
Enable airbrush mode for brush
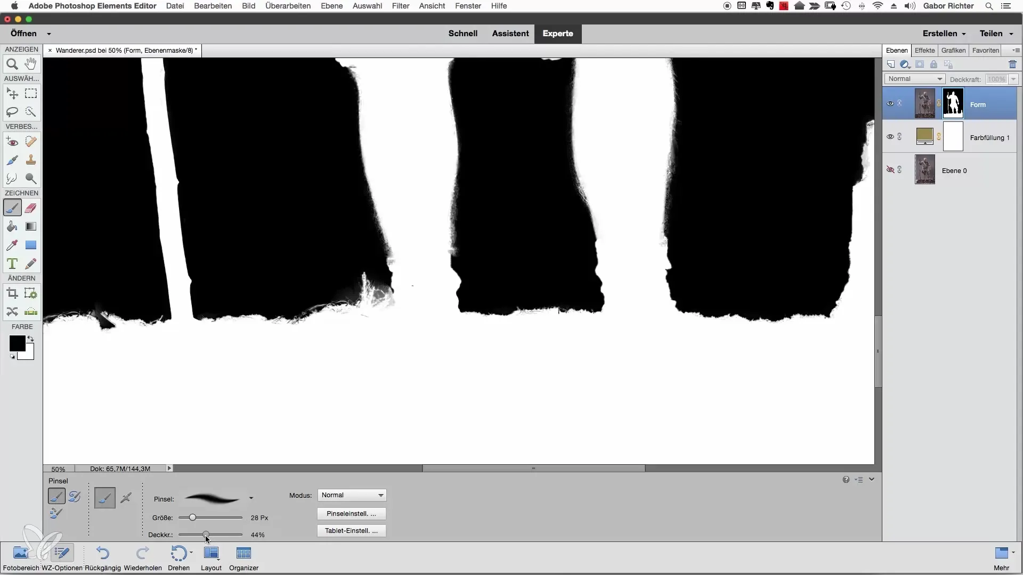click(126, 498)
